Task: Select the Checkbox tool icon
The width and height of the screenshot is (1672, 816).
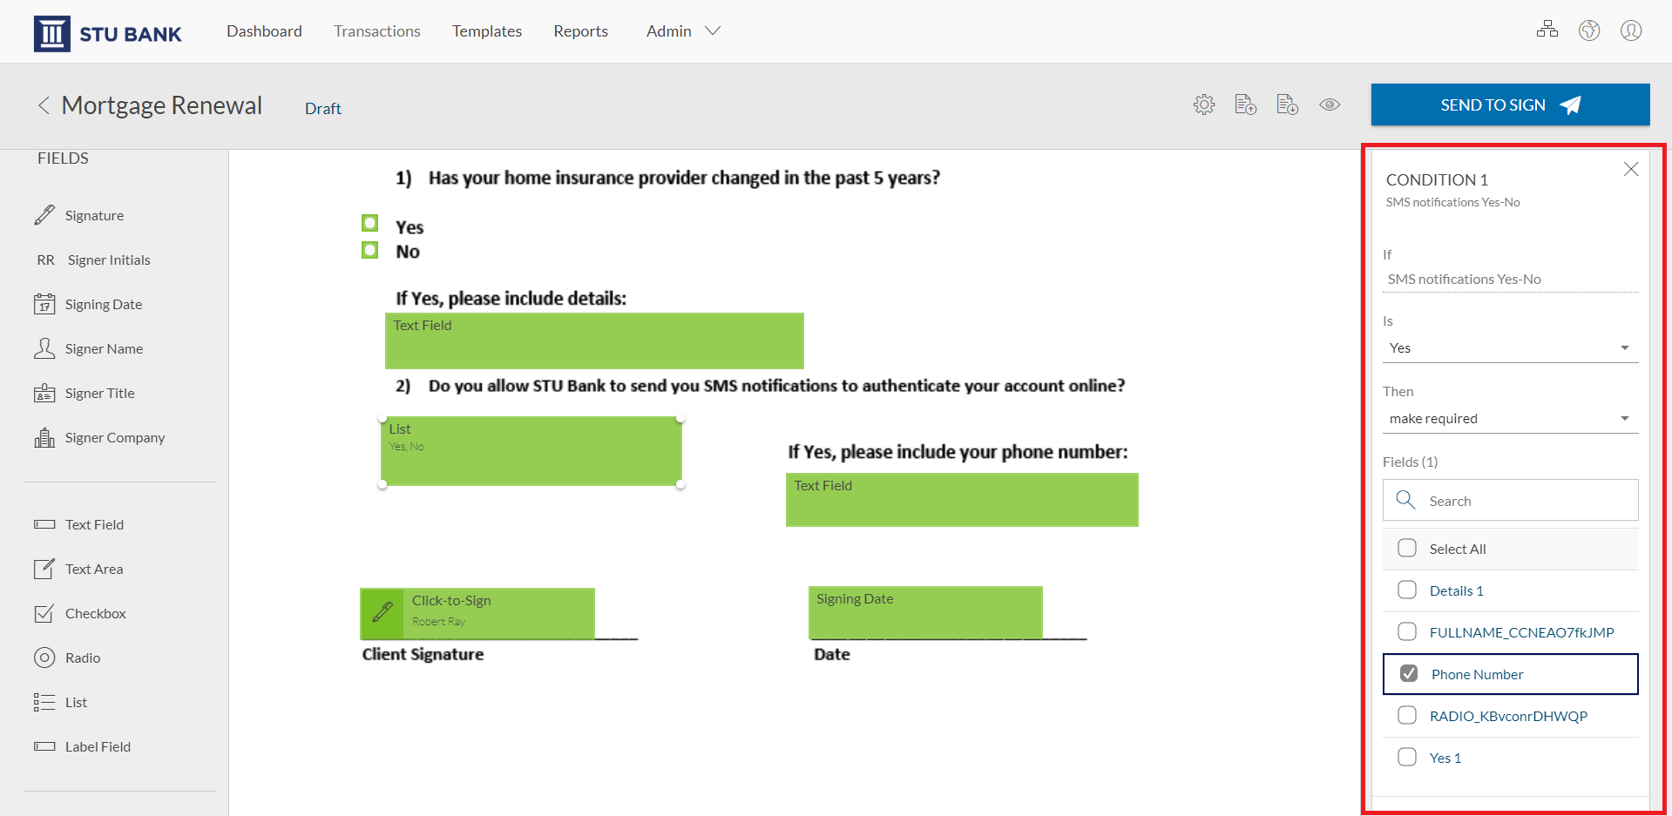Action: pos(44,613)
